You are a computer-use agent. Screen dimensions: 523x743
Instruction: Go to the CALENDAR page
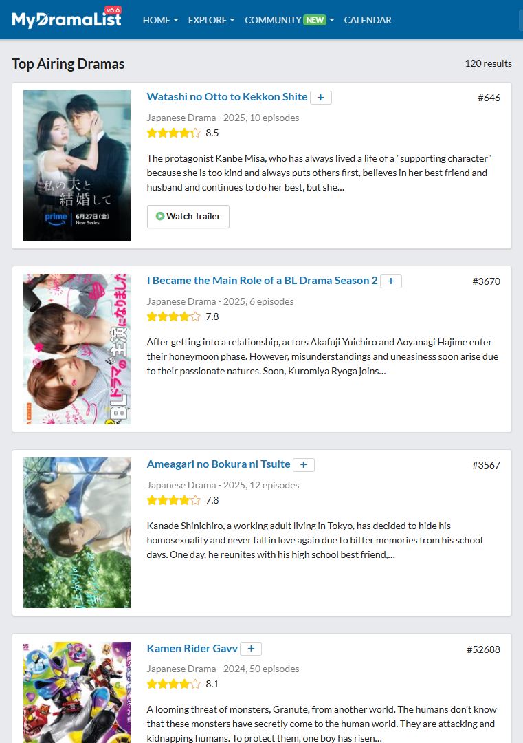click(x=368, y=20)
